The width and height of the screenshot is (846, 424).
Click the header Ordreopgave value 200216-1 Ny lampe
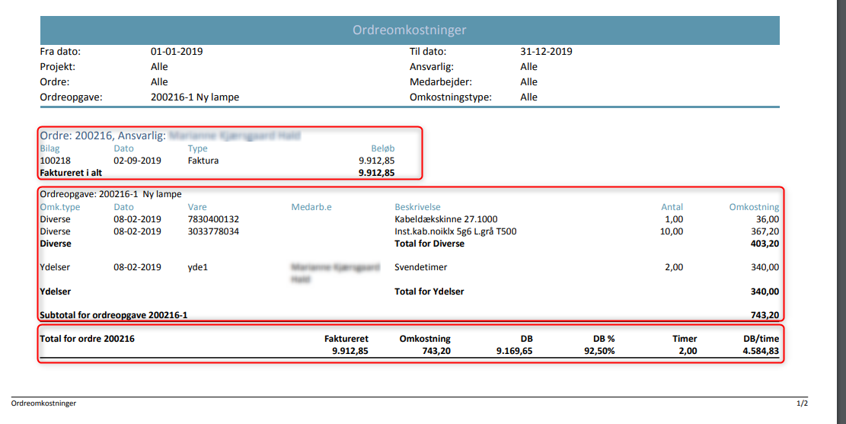tap(195, 97)
